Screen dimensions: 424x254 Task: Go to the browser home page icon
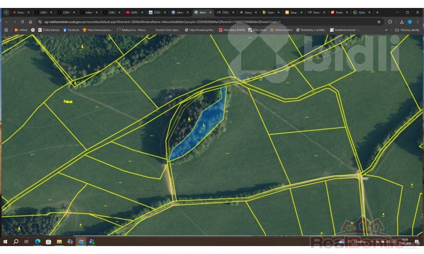[30, 22]
